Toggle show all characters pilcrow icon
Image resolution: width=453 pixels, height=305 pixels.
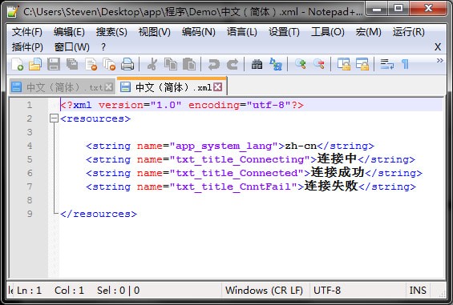click(x=406, y=64)
